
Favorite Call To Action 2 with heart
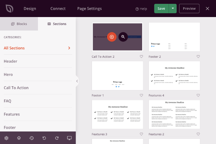(141, 56)
